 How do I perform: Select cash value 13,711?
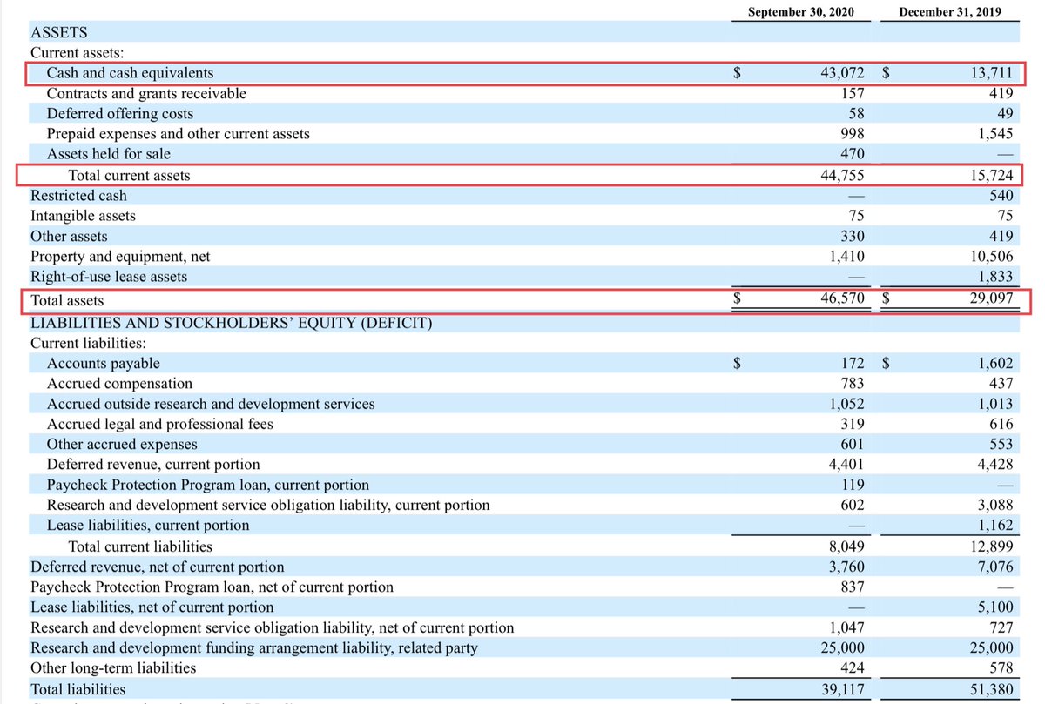pos(991,73)
